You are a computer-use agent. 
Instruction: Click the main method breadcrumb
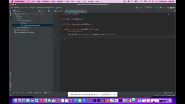coord(59,8)
